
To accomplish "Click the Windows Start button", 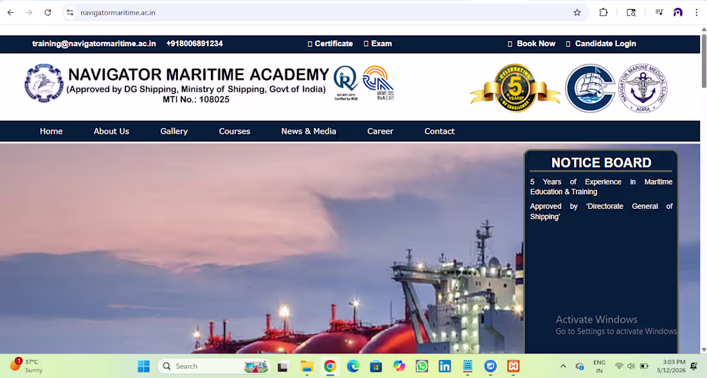I will 143,366.
